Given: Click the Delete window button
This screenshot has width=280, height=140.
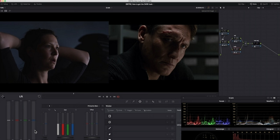Looking at the screenshot, I should (169, 110).
